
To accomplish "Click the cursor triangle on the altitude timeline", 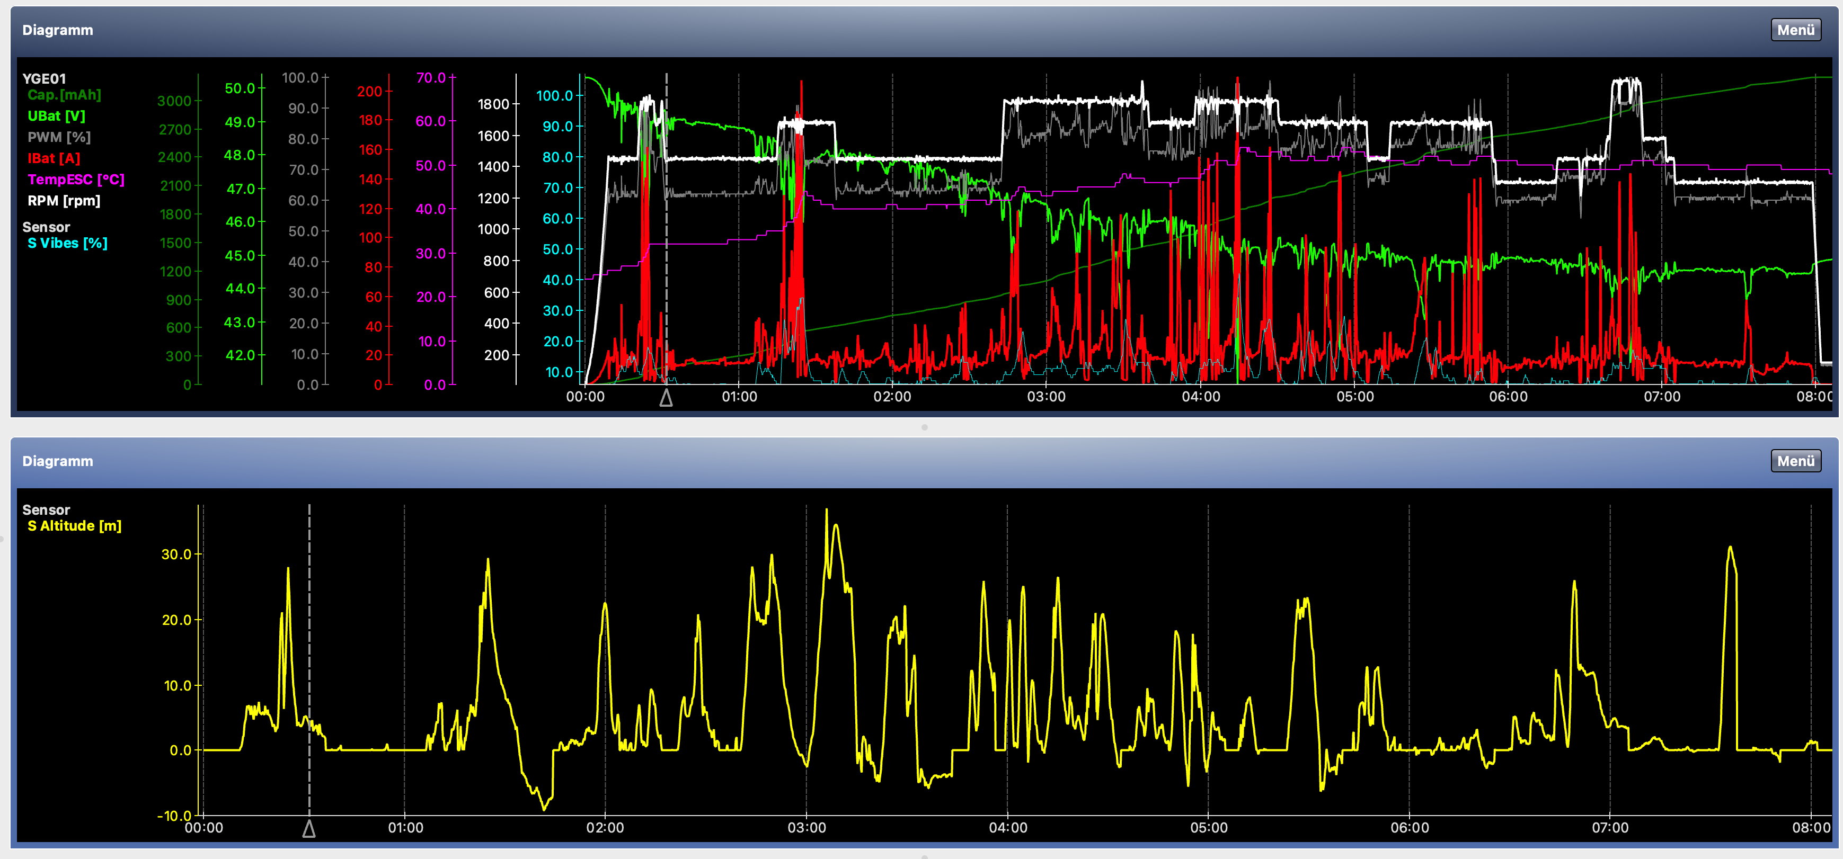I will coord(309,829).
